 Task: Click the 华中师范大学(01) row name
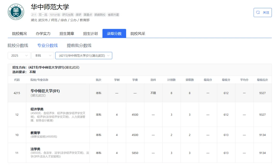45,91
